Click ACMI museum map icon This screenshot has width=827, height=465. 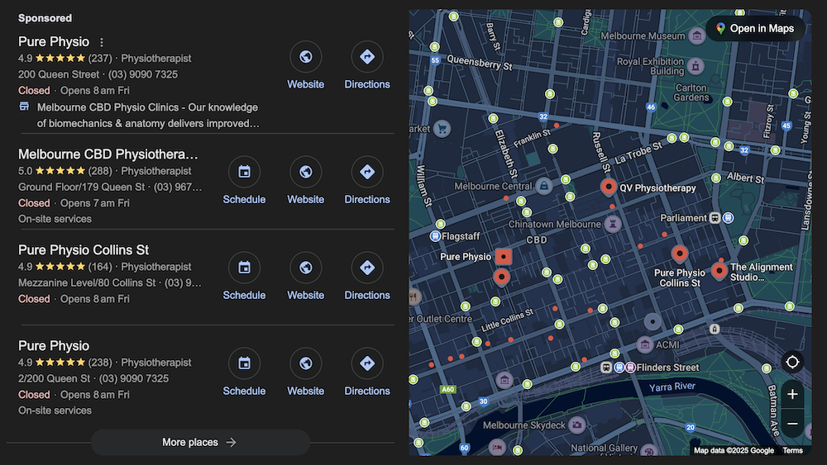tap(644, 345)
